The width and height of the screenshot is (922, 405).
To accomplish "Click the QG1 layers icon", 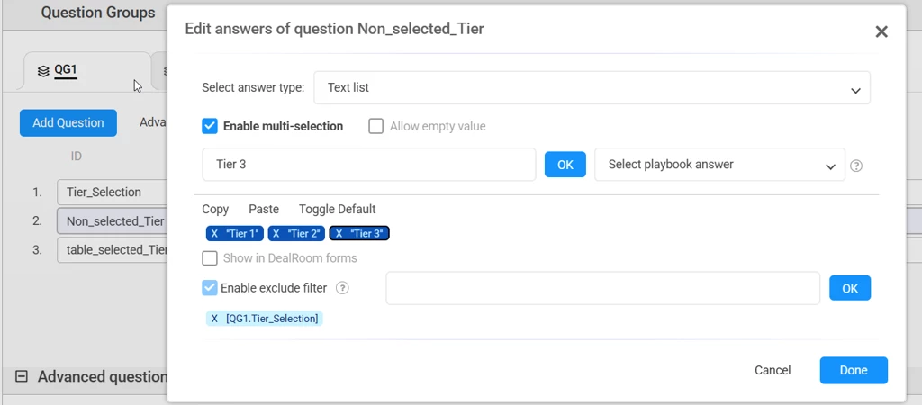I will [x=43, y=71].
